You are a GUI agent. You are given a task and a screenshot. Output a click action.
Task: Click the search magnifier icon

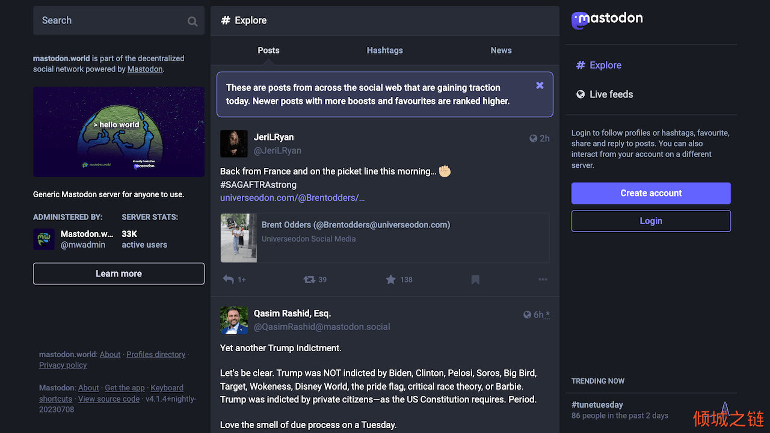point(192,21)
